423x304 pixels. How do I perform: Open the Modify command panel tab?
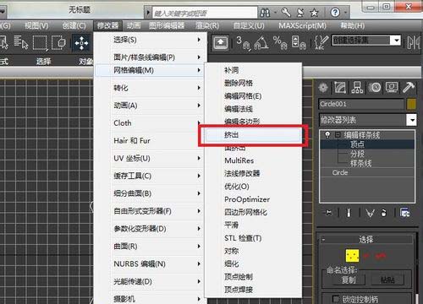tap(340, 88)
